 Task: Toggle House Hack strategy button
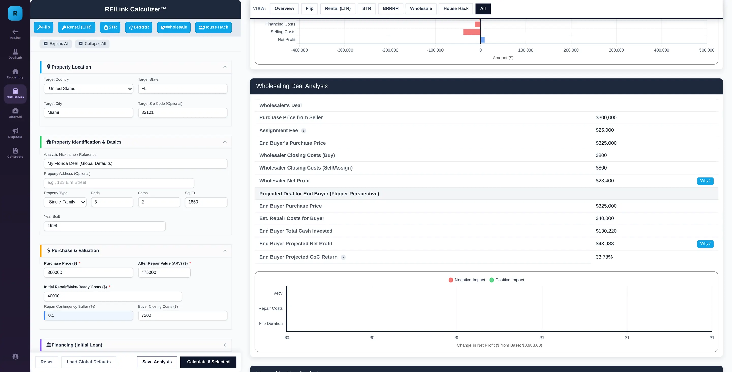(x=213, y=27)
